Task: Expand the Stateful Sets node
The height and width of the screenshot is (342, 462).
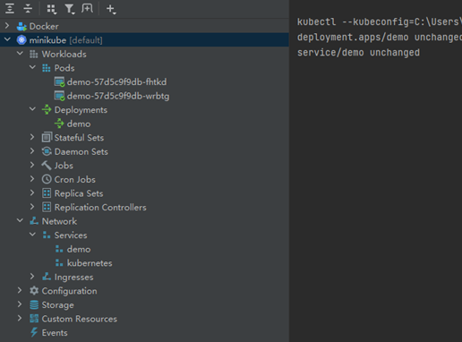Action: click(x=32, y=137)
